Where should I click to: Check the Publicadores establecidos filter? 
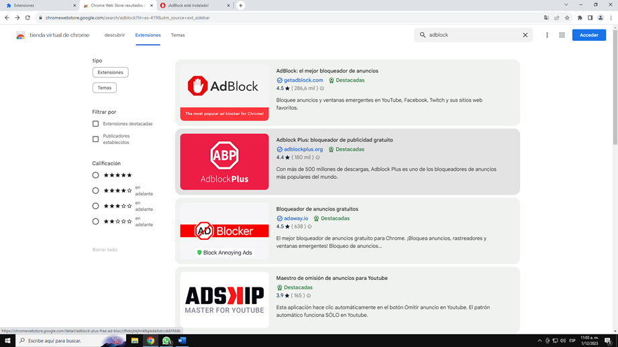coord(95,139)
